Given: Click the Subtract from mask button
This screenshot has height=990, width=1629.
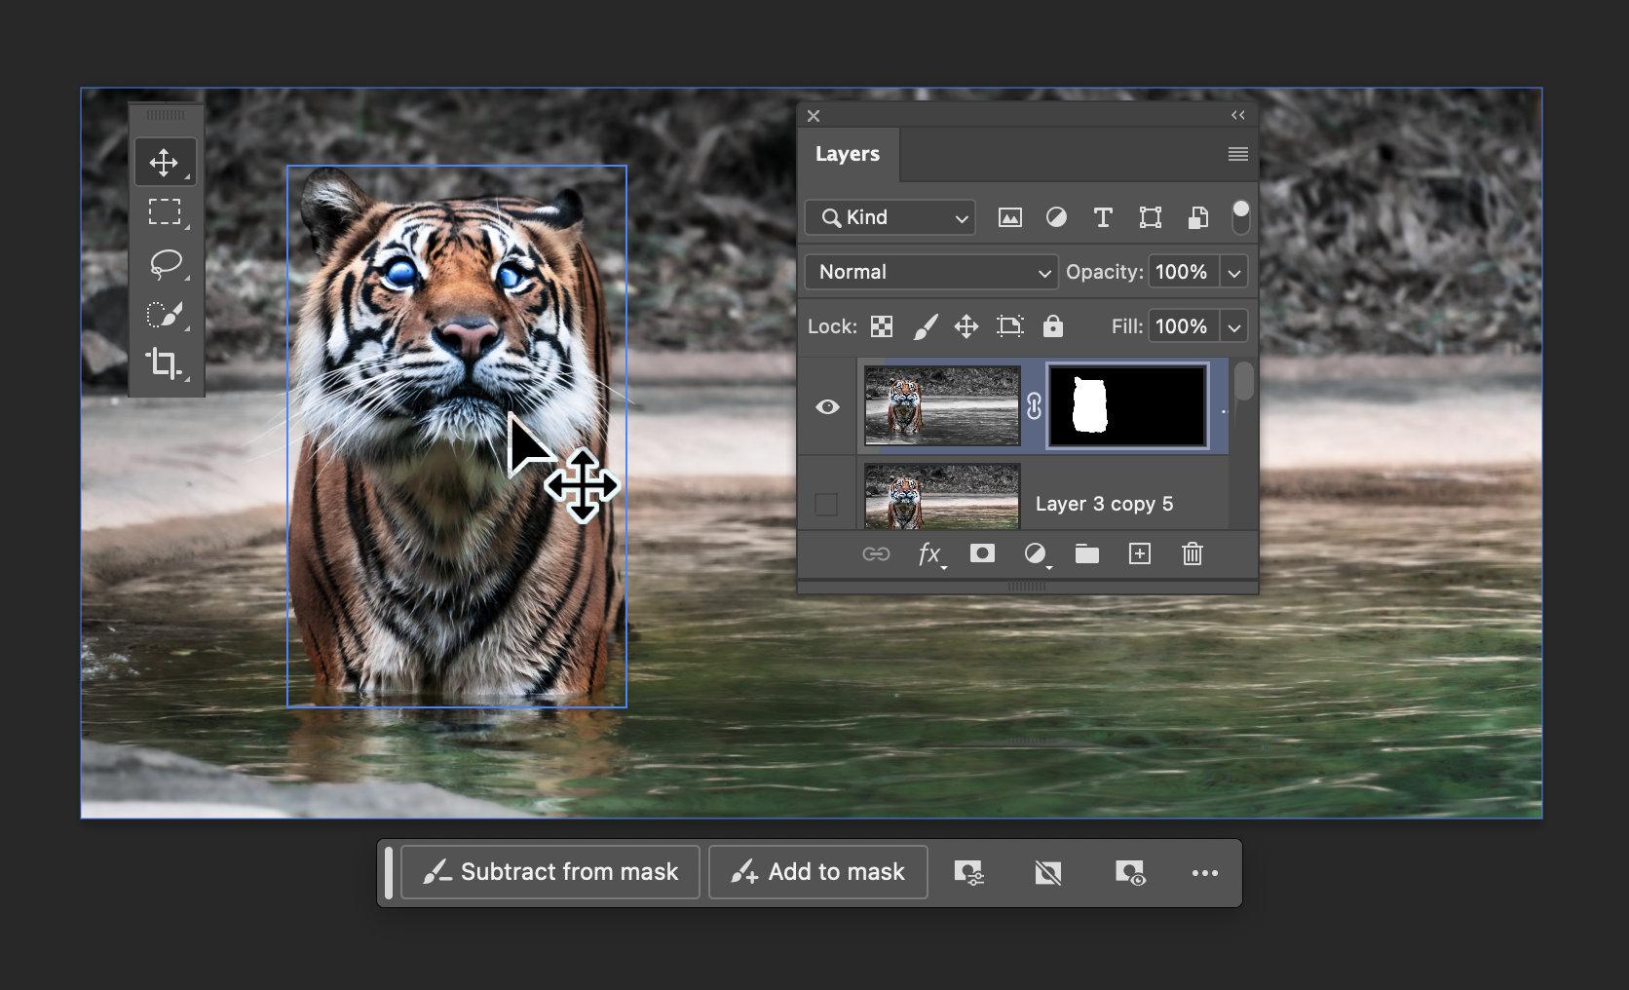Looking at the screenshot, I should pyautogui.click(x=549, y=872).
